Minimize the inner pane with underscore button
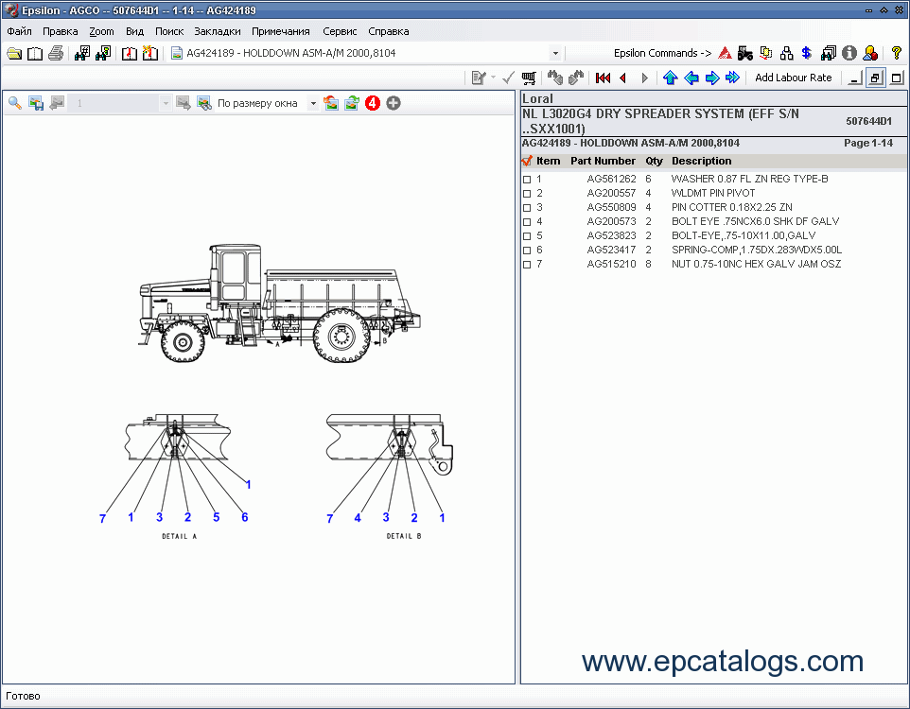 coord(854,78)
